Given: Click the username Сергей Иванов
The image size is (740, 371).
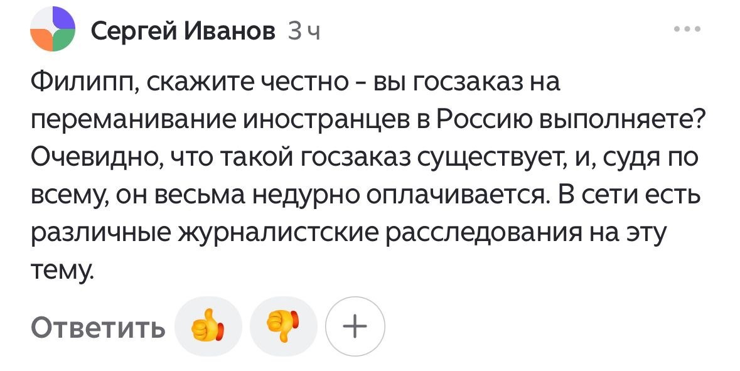Looking at the screenshot, I should click(x=184, y=28).
